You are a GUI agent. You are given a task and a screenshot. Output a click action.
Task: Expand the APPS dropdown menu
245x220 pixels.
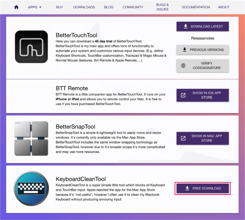[x=35, y=7]
